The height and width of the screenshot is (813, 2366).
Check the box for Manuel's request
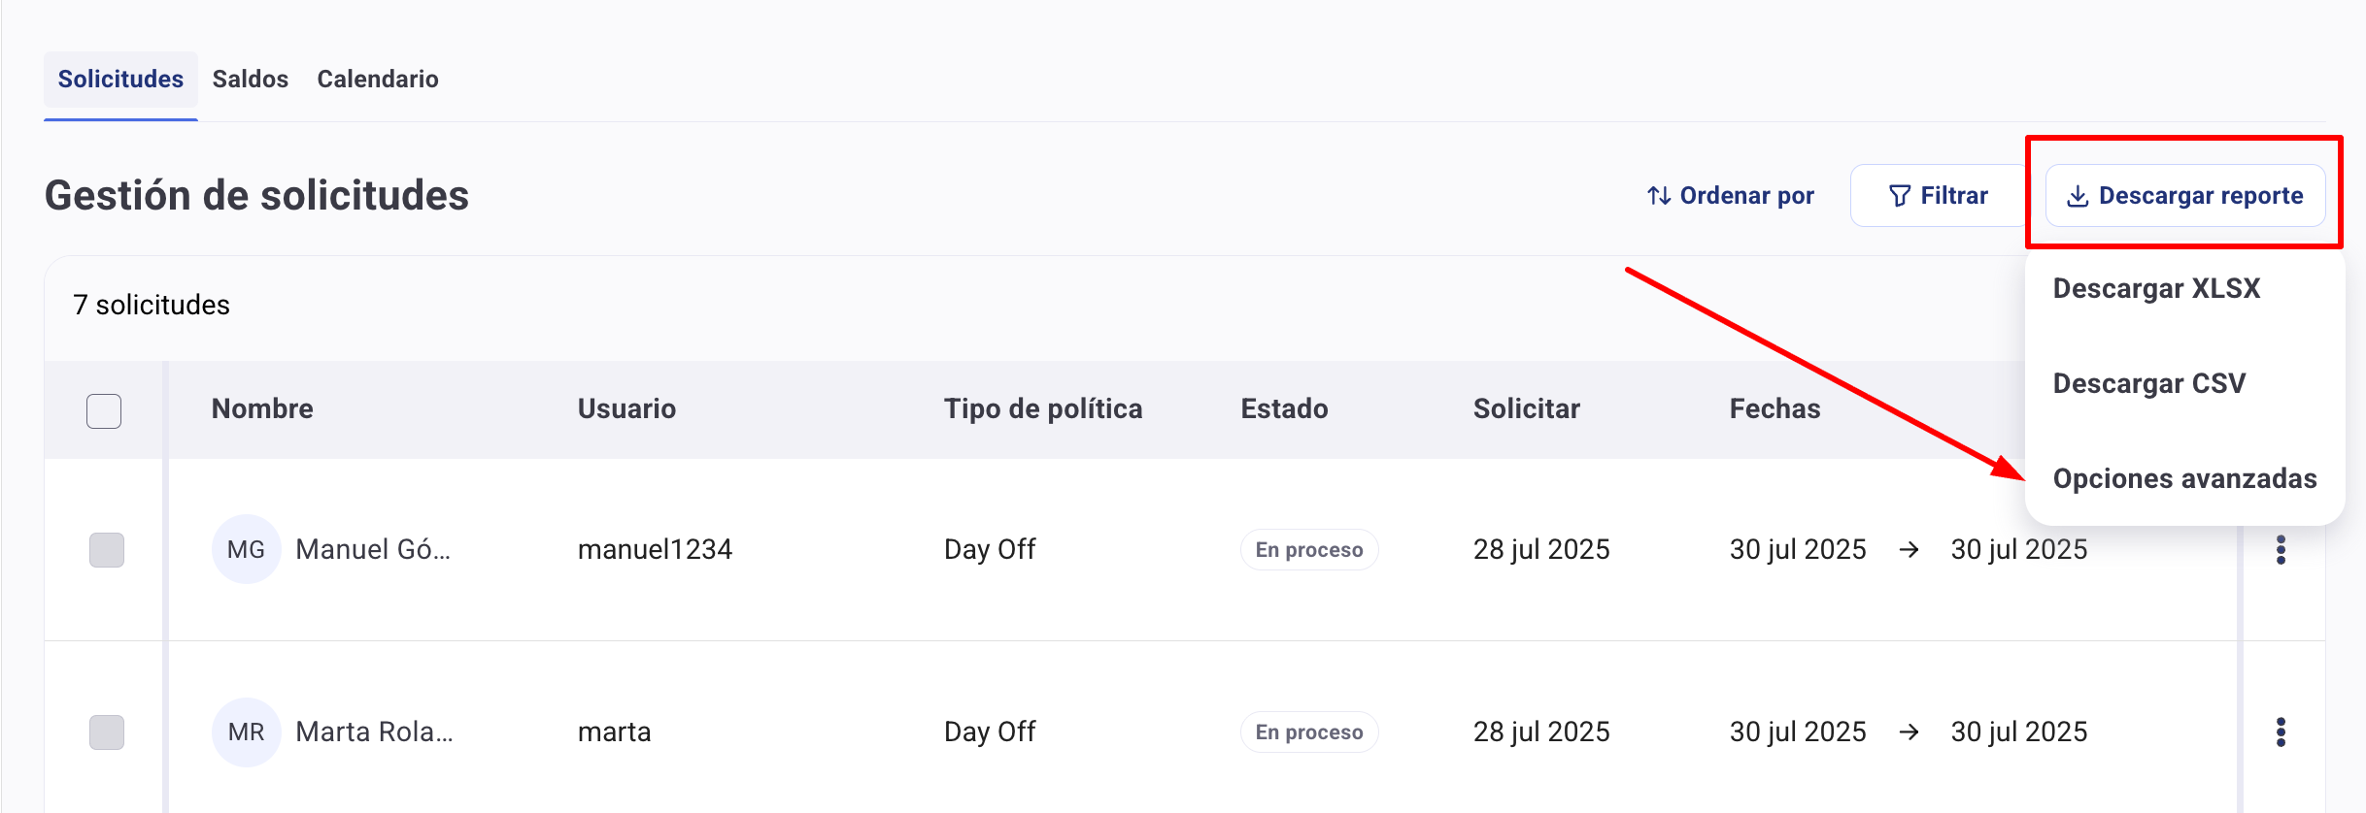(x=107, y=550)
